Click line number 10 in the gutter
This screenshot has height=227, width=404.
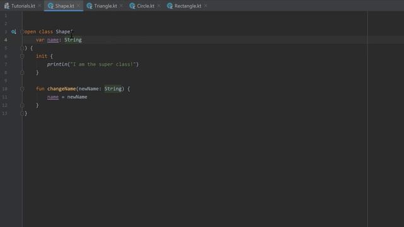(x=5, y=89)
